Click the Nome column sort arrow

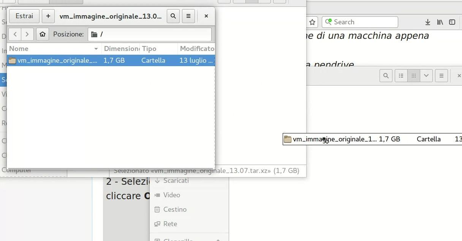click(x=96, y=49)
